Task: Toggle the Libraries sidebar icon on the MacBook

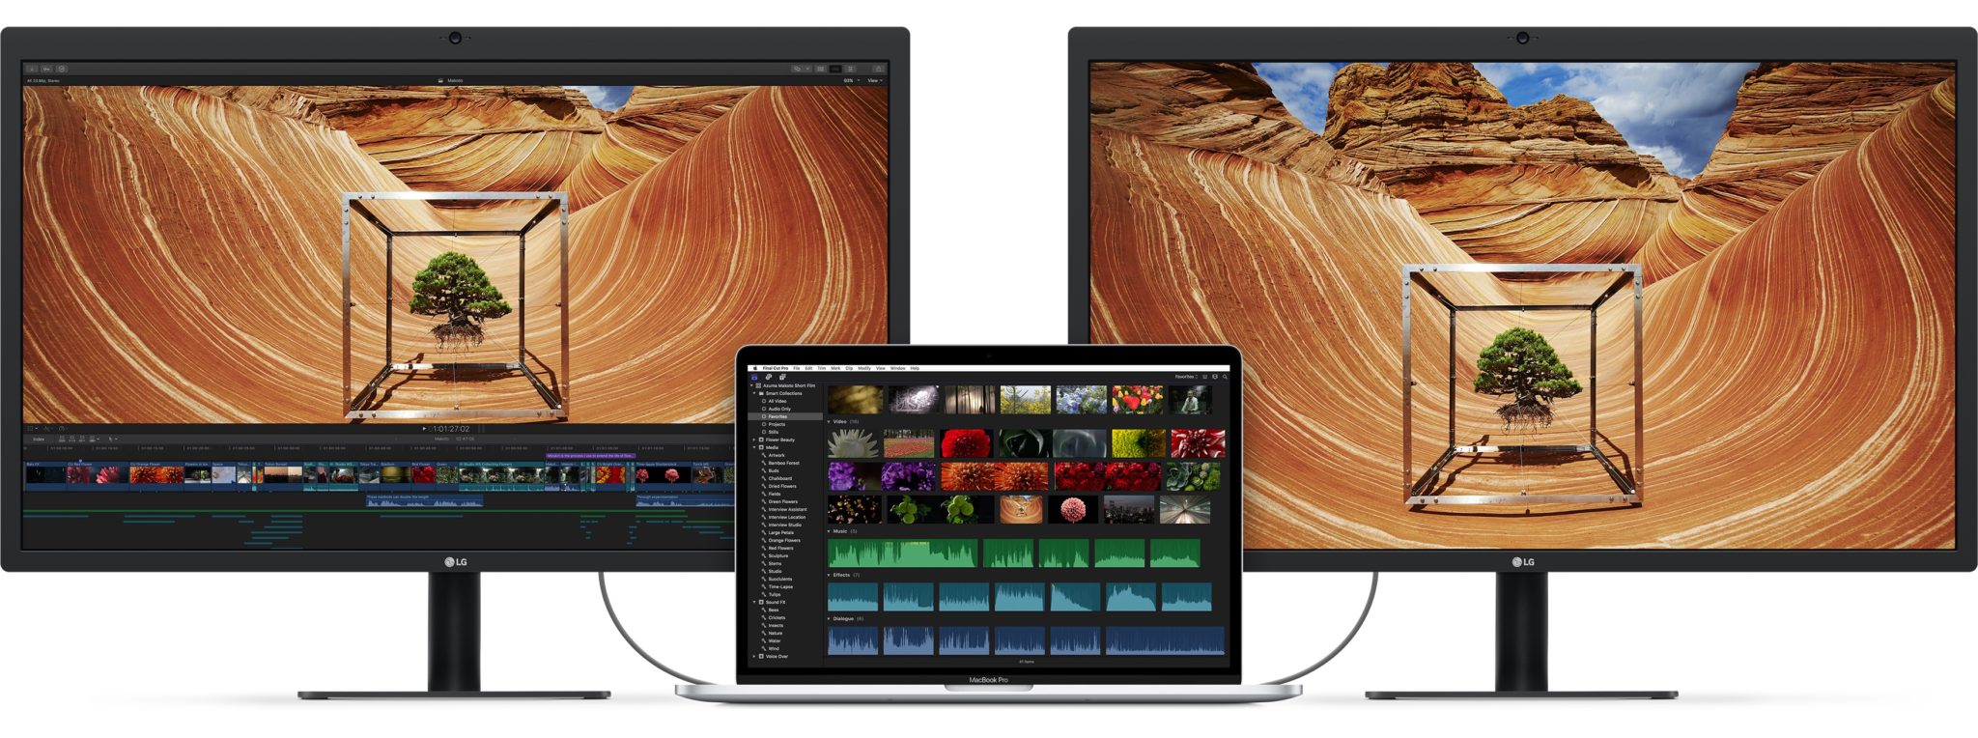Action: [755, 377]
